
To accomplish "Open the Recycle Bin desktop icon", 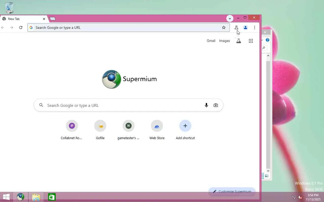I will point(9,8).
